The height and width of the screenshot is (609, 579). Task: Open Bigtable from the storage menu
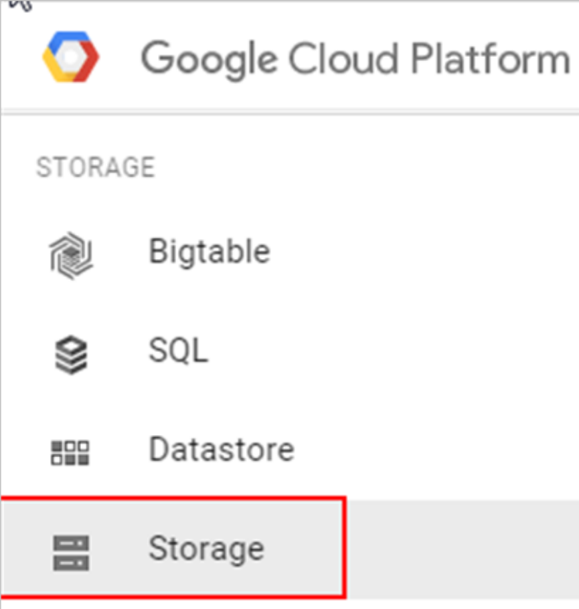click(x=209, y=252)
